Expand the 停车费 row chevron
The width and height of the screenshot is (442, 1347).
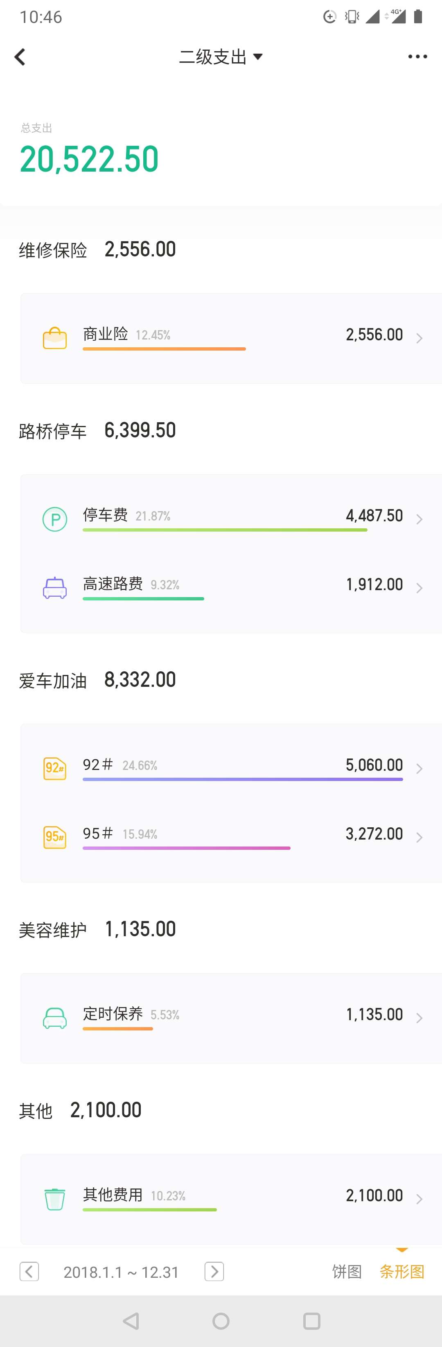[419, 519]
